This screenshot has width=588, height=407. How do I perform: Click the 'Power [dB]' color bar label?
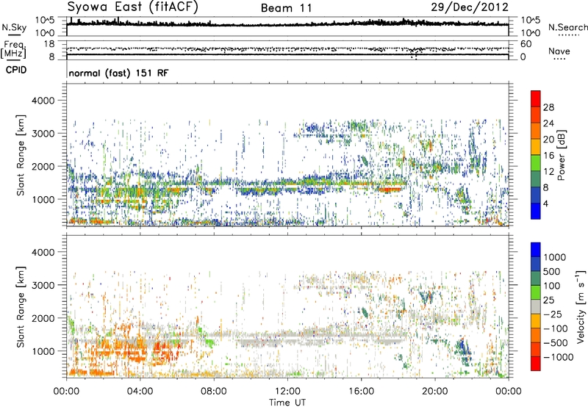click(561, 155)
